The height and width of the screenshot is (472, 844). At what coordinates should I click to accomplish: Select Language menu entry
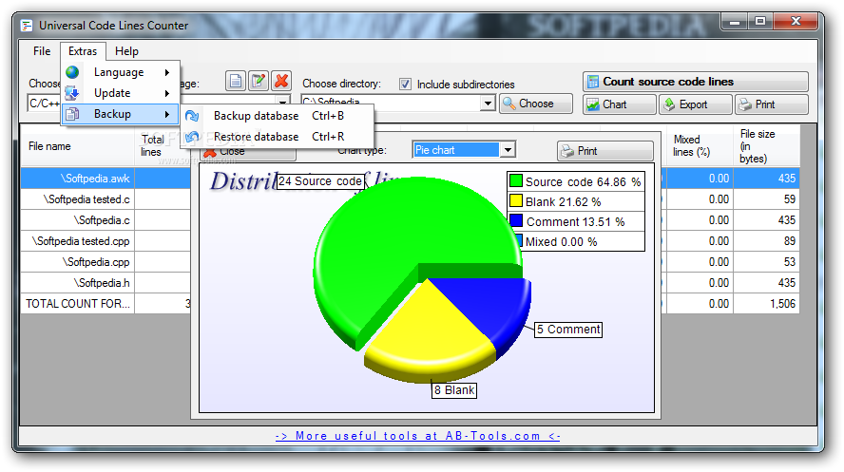pyautogui.click(x=121, y=72)
